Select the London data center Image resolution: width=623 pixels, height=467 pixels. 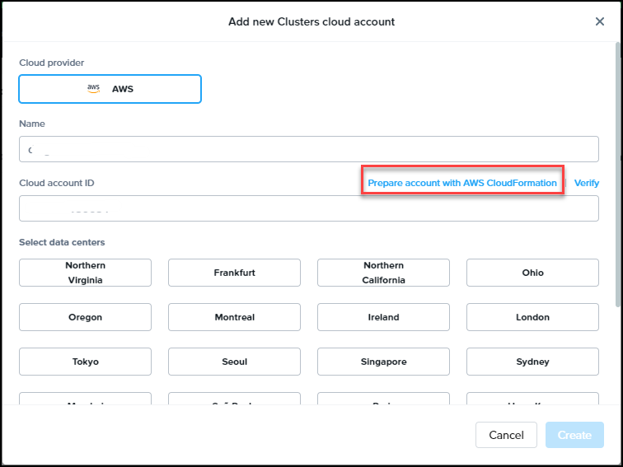coord(532,317)
